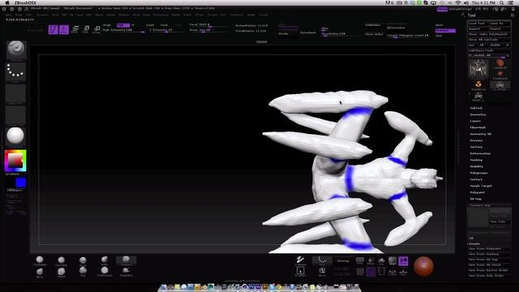Collapse the Texture Map sub-palette
Image resolution: width=519 pixels, height=292 pixels.
pos(481,205)
